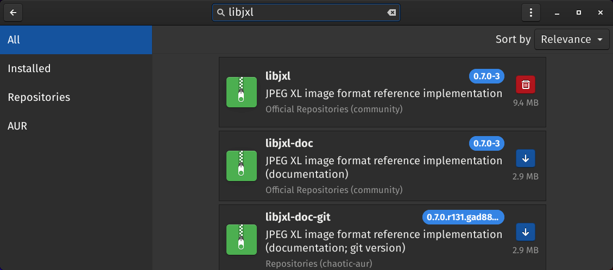
Task: Install libjxl-doc-git using the download arrow
Action: click(526, 232)
